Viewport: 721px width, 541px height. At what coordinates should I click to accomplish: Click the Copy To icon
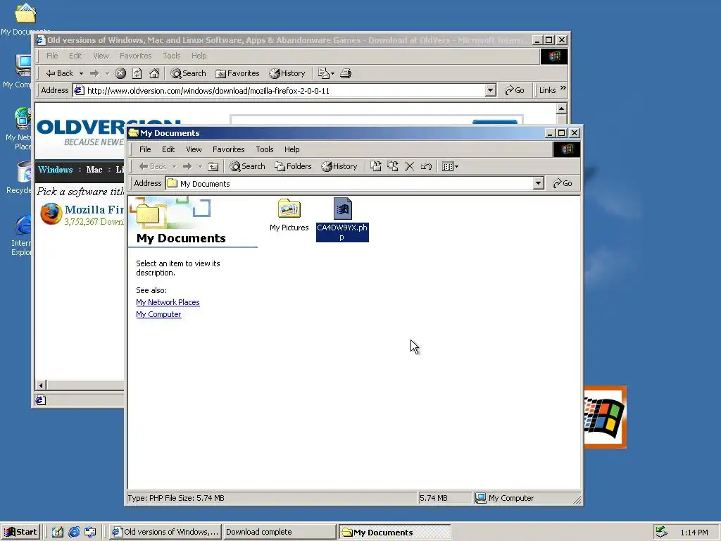pos(393,166)
